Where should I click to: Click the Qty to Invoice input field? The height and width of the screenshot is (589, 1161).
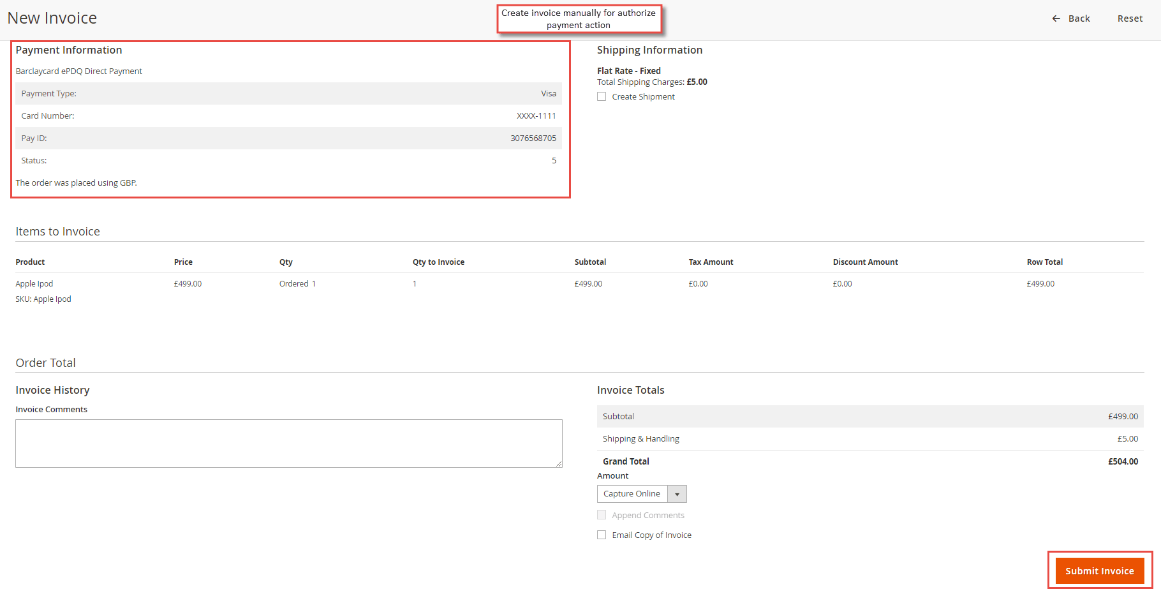(415, 283)
